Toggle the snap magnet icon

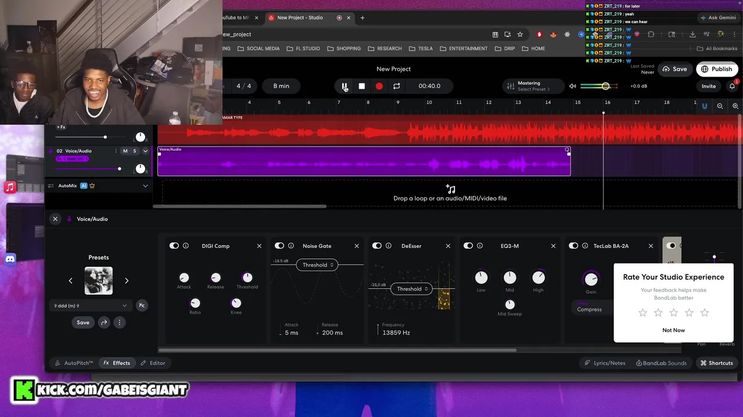coord(705,106)
